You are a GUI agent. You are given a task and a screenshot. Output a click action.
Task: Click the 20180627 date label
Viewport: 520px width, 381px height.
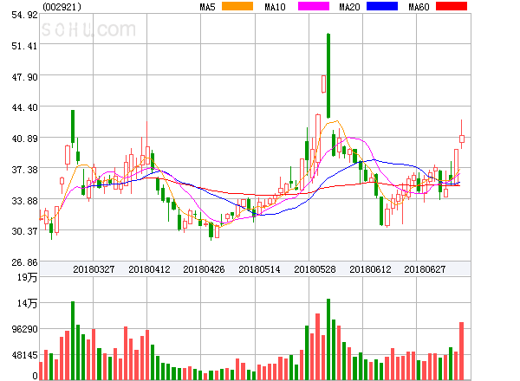pos(425,269)
